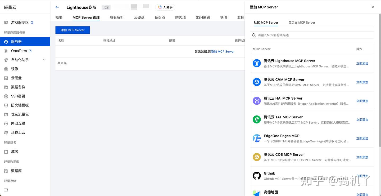Click 添加 MCP Server link in empty table
381x196 pixels.
tap(223, 52)
